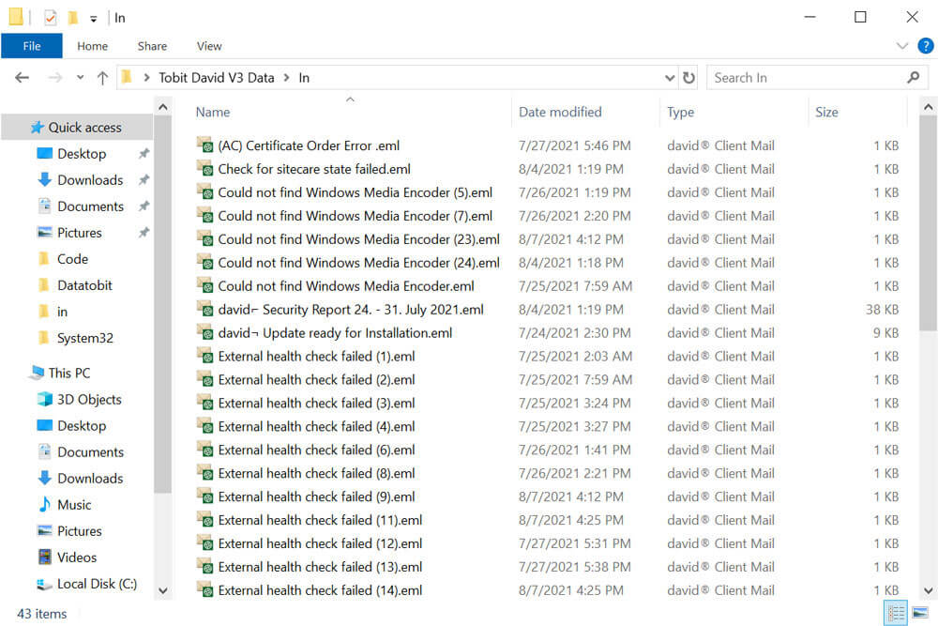Open the Help question mark icon

point(922,46)
